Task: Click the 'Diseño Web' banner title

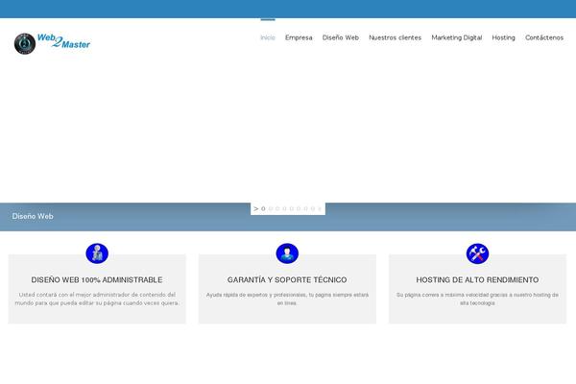Action: pos(33,216)
